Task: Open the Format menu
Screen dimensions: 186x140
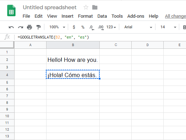Action: coord(85,16)
